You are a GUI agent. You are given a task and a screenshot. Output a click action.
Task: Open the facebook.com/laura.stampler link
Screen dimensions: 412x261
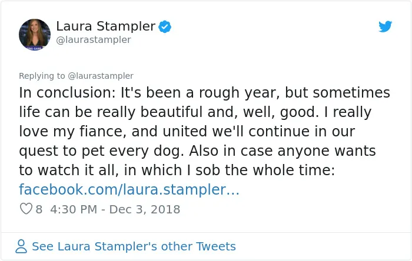point(129,189)
